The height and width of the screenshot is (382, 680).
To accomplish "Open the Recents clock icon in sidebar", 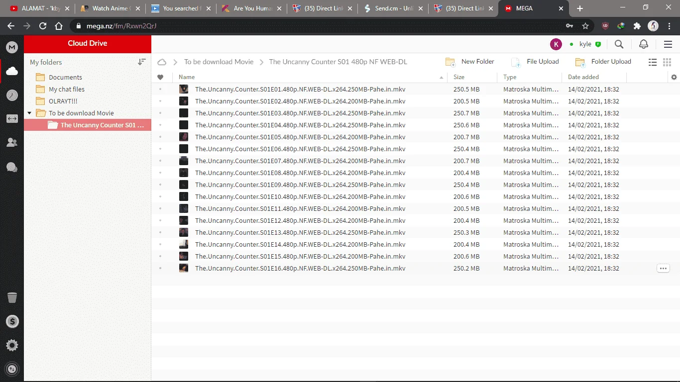I will (x=12, y=95).
